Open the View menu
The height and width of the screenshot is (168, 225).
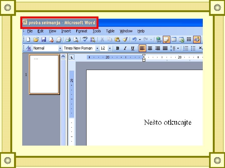click(x=52, y=31)
